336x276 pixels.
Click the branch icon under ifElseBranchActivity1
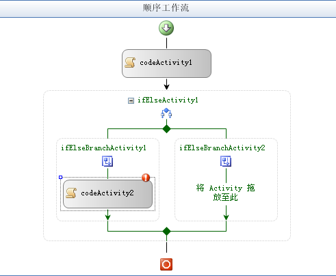[x=107, y=161]
